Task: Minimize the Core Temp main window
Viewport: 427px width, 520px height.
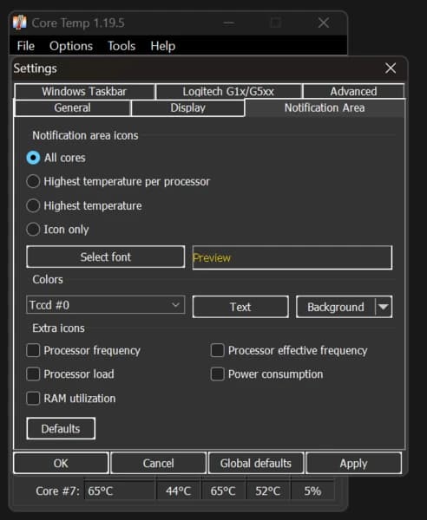Action: pyautogui.click(x=229, y=23)
